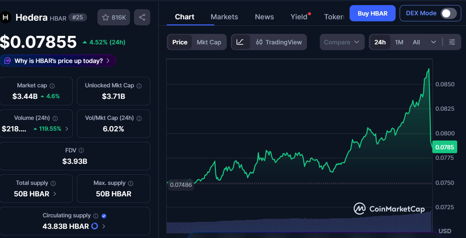Click the $3.71B unlocked cap value
Screen dimensions: 466x238
tap(114, 96)
